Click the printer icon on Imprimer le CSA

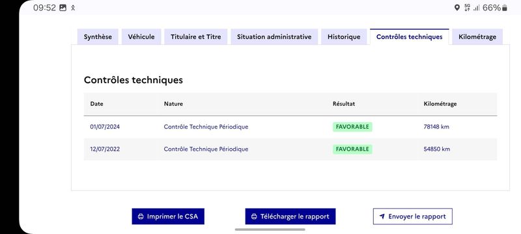click(x=141, y=216)
